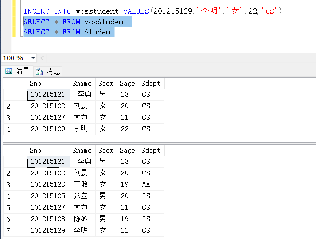Click the message icon on 消息 tab

tap(40, 71)
